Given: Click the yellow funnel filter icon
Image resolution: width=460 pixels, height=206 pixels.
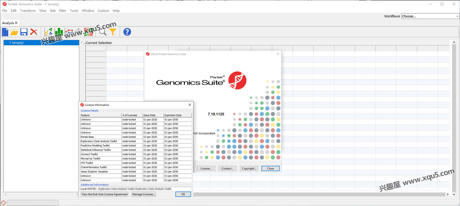Looking at the screenshot, I should 113,32.
